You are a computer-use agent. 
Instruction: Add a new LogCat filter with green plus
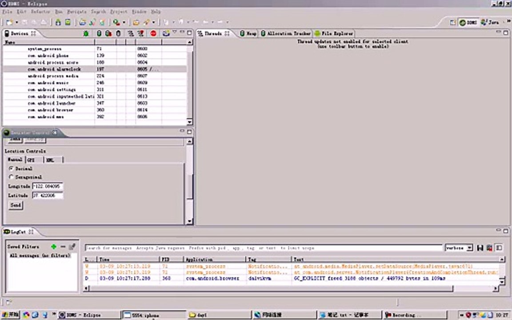[53, 247]
